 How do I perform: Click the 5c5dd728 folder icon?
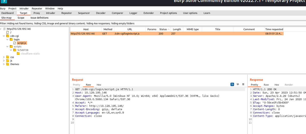coord(15,50)
